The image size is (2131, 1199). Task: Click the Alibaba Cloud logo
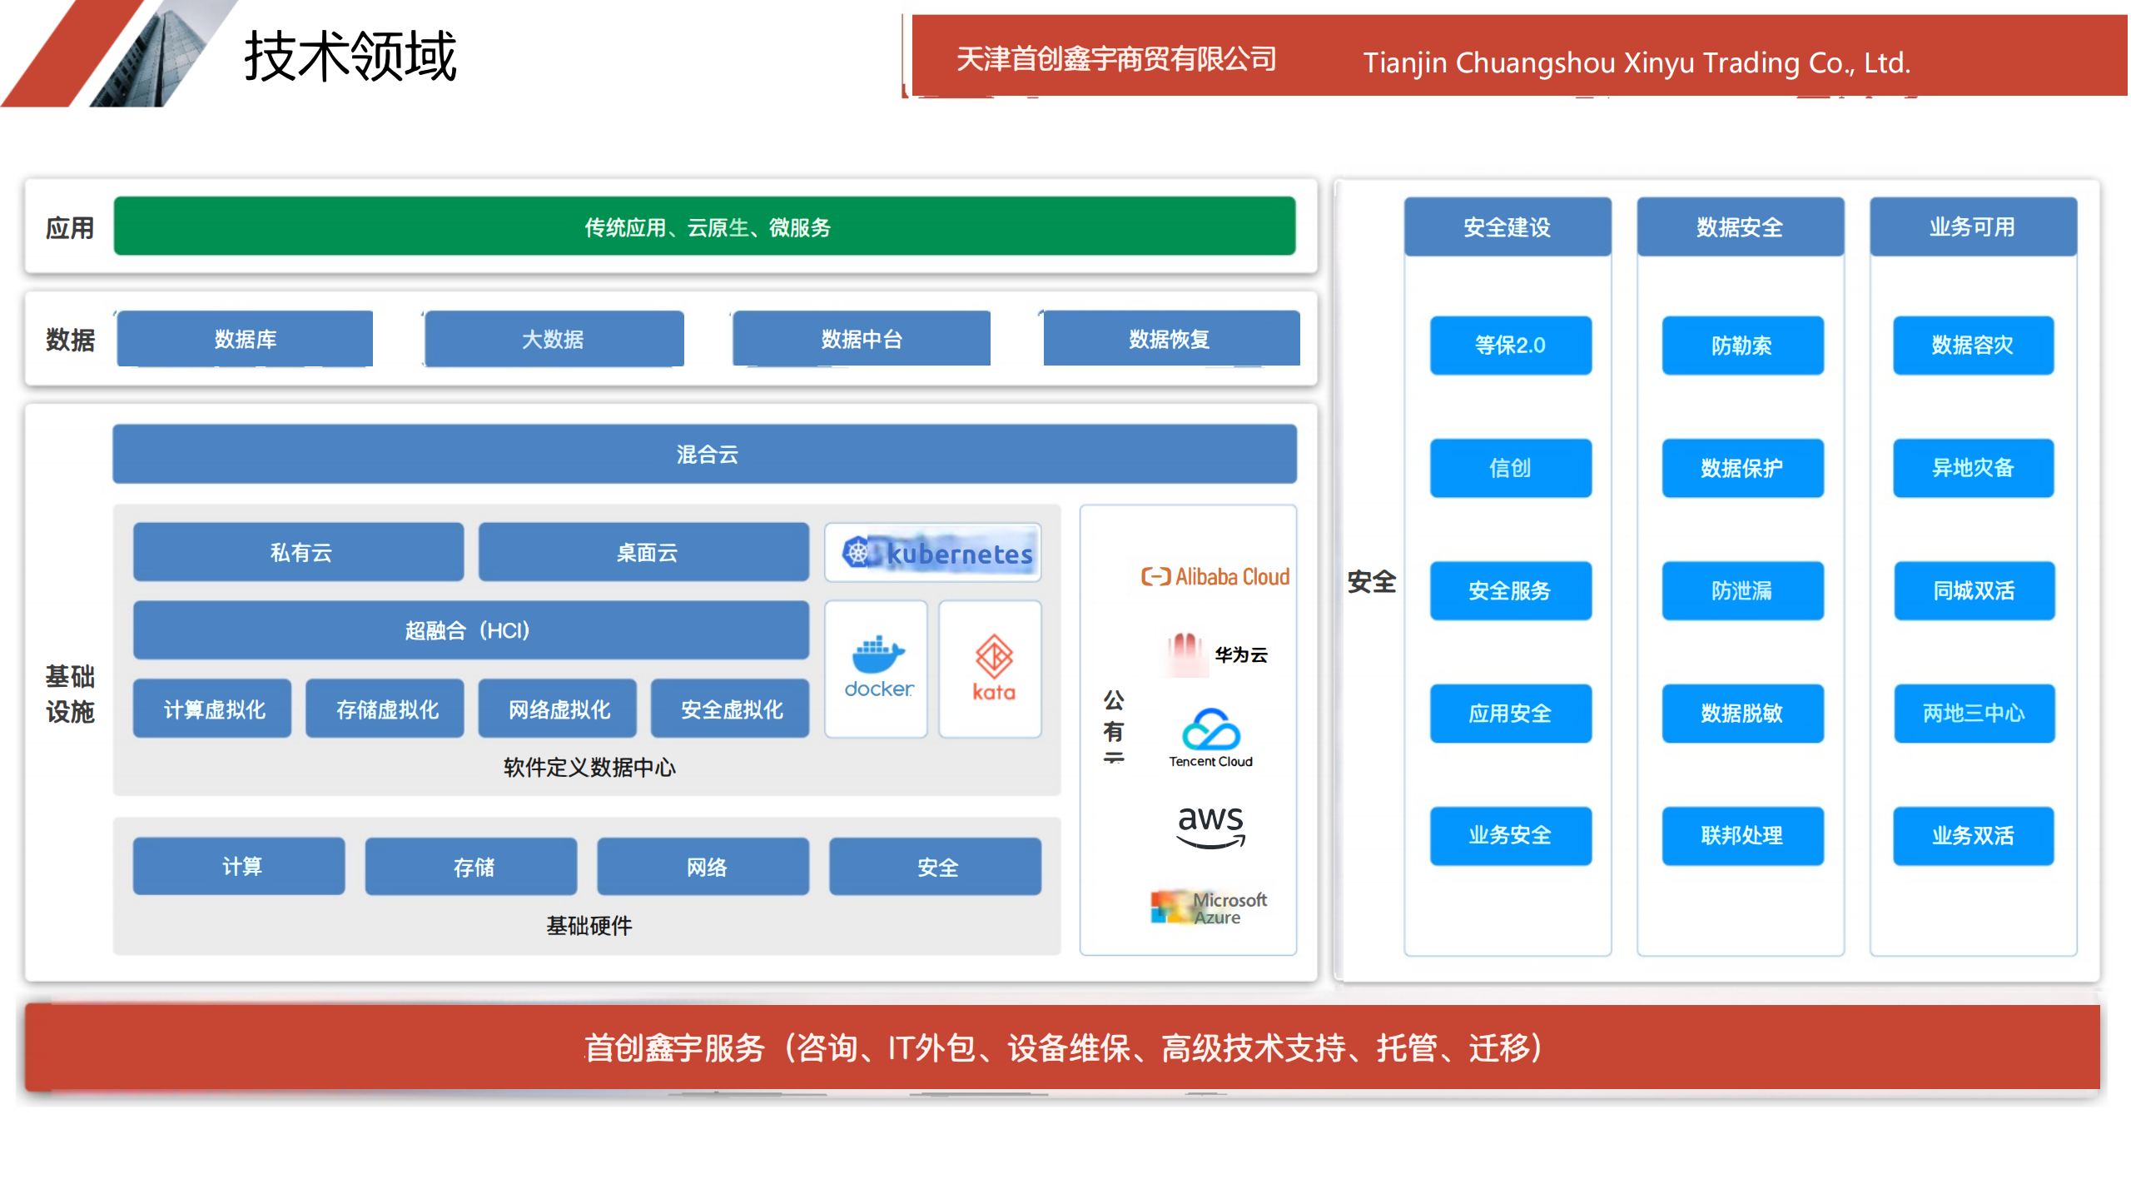(1215, 576)
